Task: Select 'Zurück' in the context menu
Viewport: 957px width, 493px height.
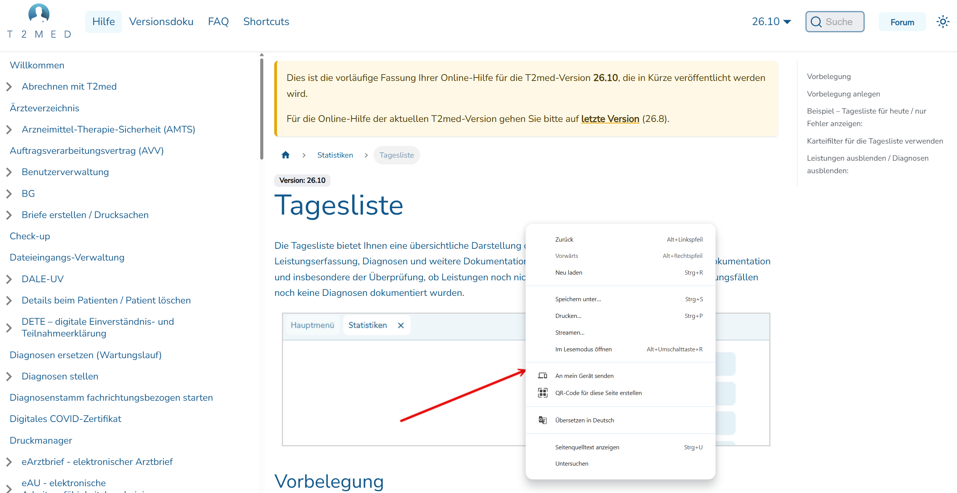Action: [620, 239]
